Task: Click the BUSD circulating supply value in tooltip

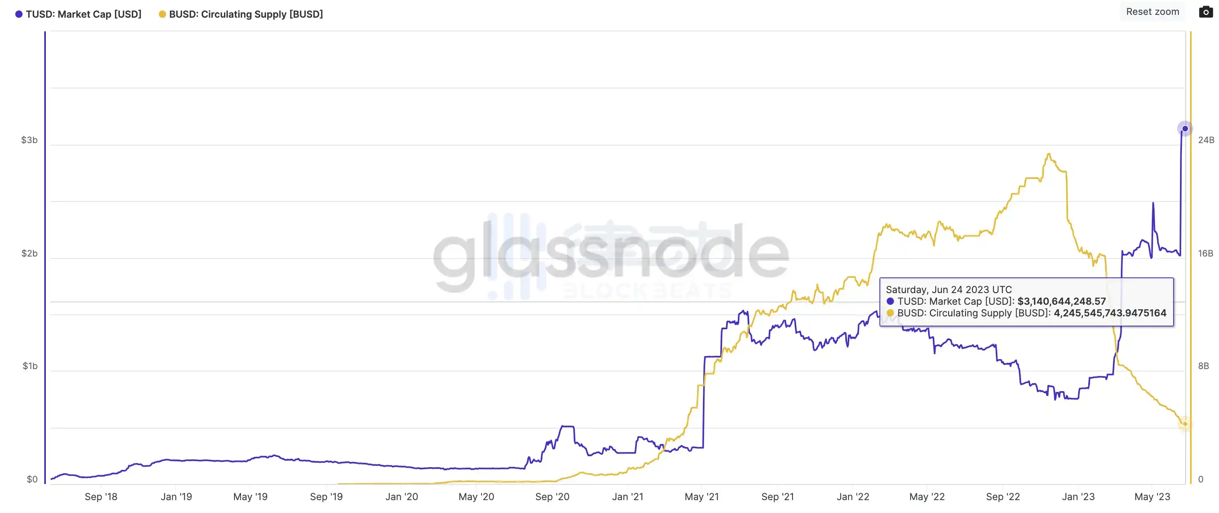Action: pyautogui.click(x=1110, y=313)
